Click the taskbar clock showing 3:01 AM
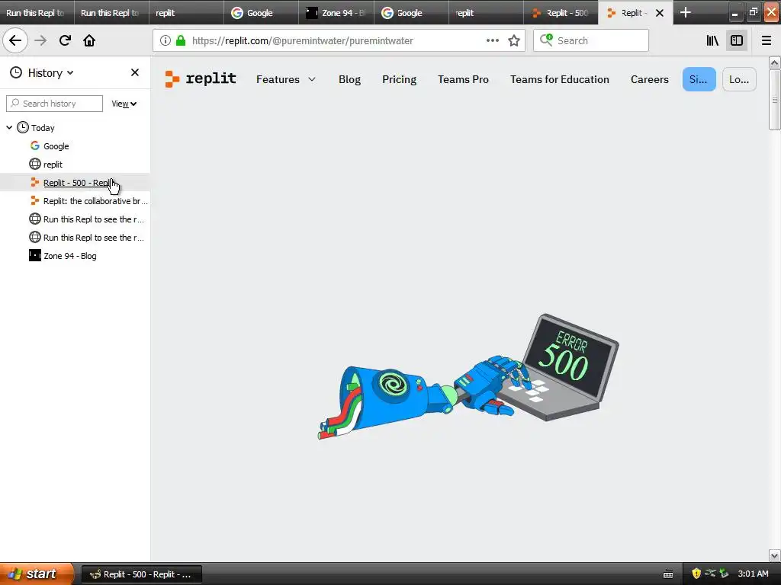The height and width of the screenshot is (585, 781). pos(753,574)
